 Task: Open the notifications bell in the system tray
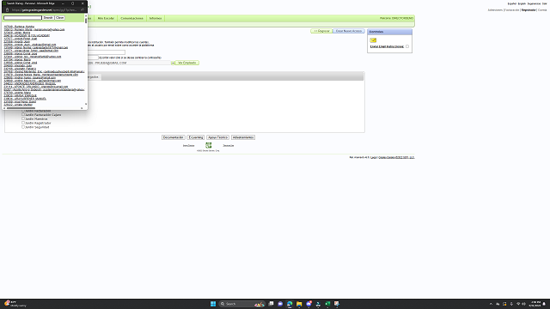[544, 304]
